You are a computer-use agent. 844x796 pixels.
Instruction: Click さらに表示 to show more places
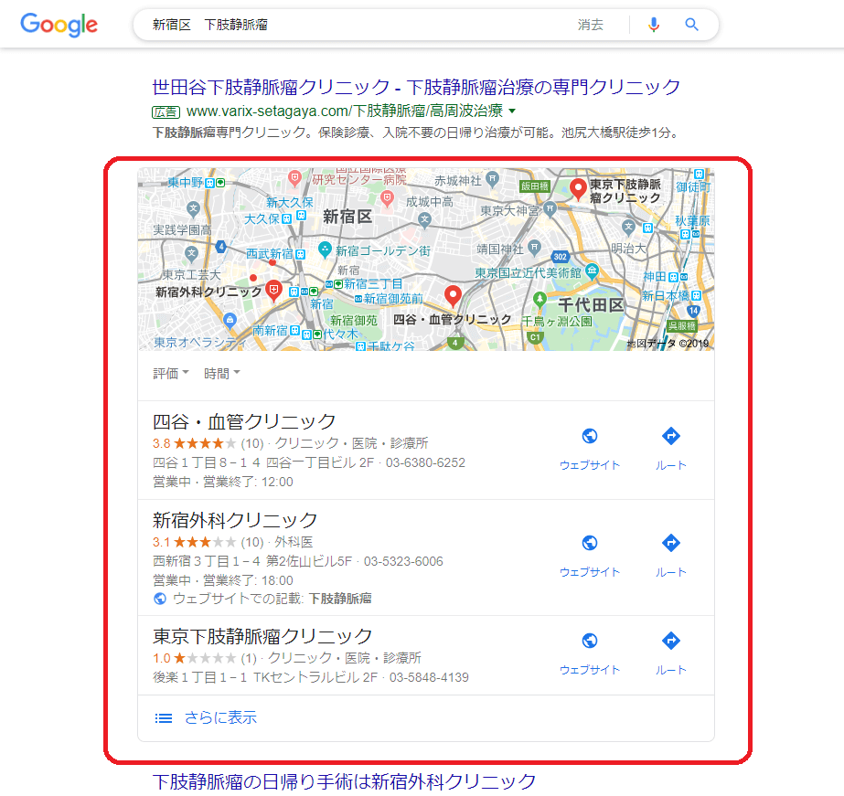(x=220, y=717)
